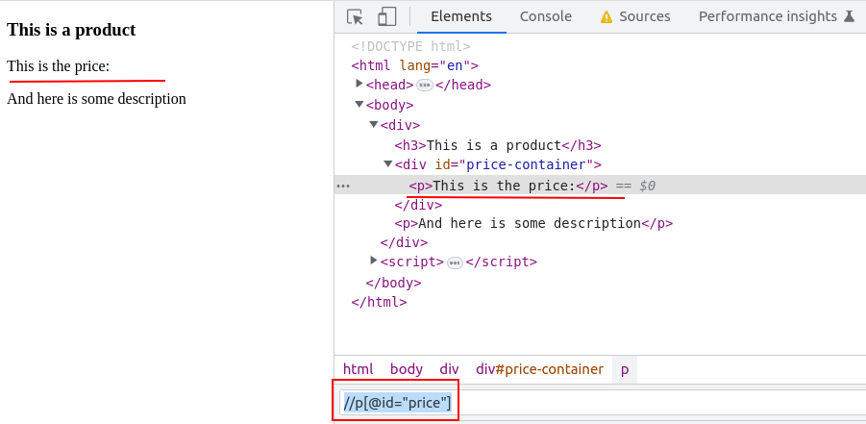This screenshot has width=866, height=424.
Task: Click the ellipsis badge inside the script tag
Action: [455, 262]
